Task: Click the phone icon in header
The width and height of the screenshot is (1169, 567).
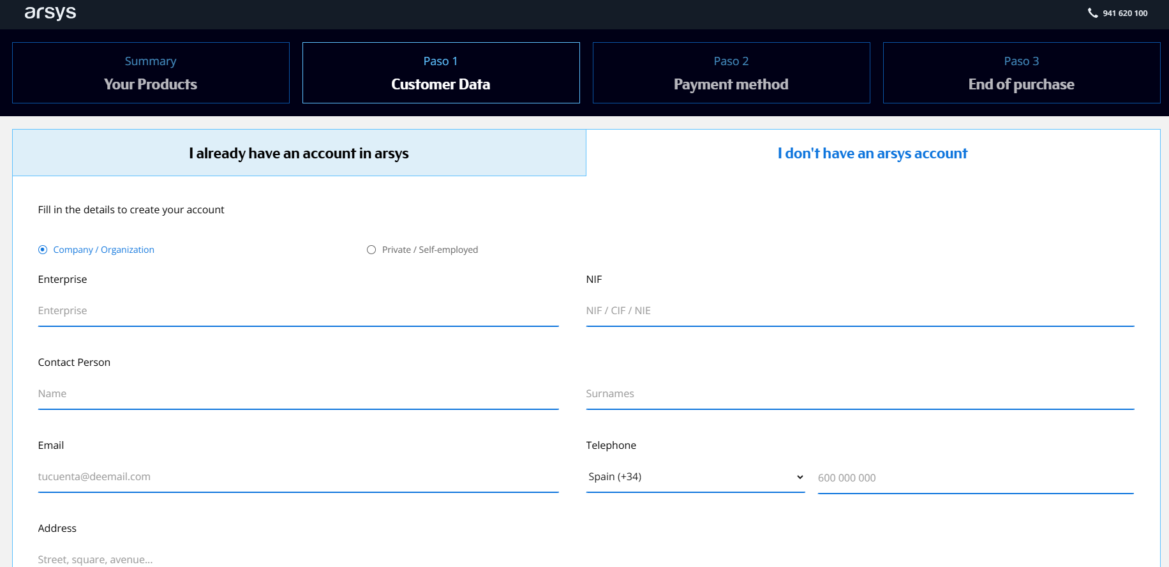Action: click(1092, 13)
